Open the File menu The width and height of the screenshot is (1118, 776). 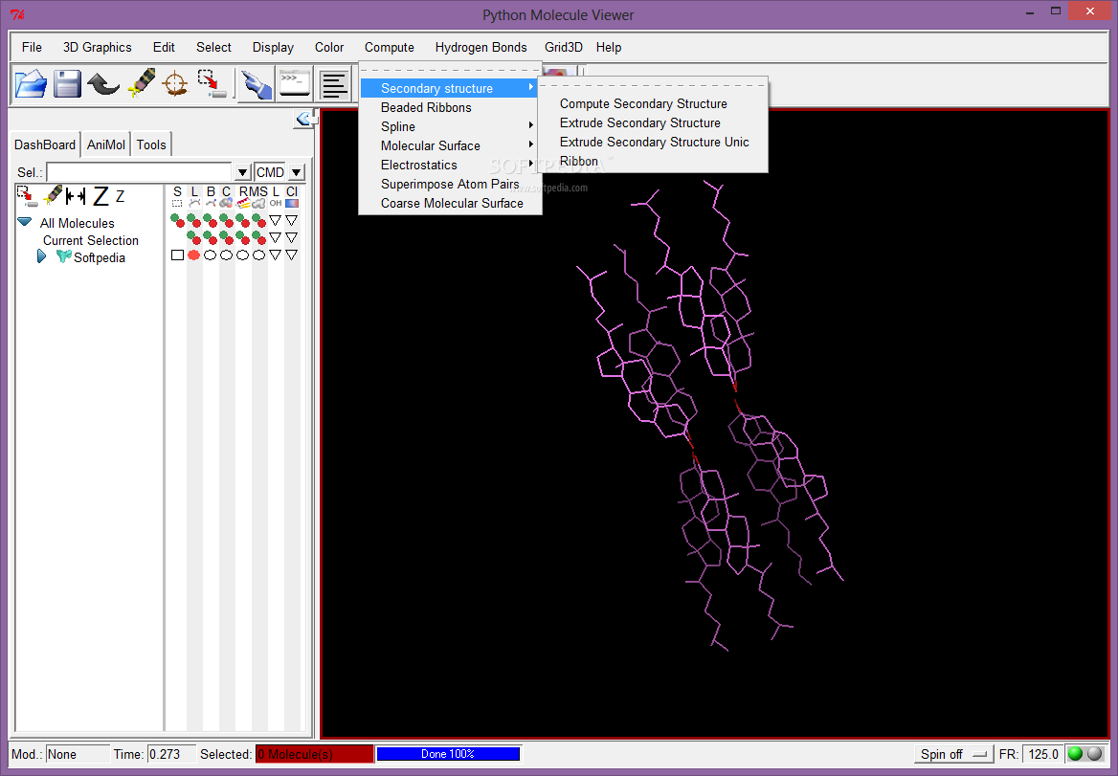click(33, 47)
